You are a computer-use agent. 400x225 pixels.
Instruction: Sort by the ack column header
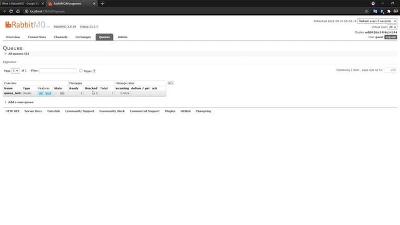click(154, 88)
